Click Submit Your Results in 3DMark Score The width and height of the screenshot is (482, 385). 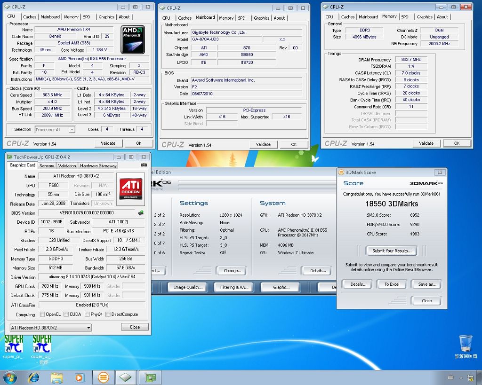[392, 251]
